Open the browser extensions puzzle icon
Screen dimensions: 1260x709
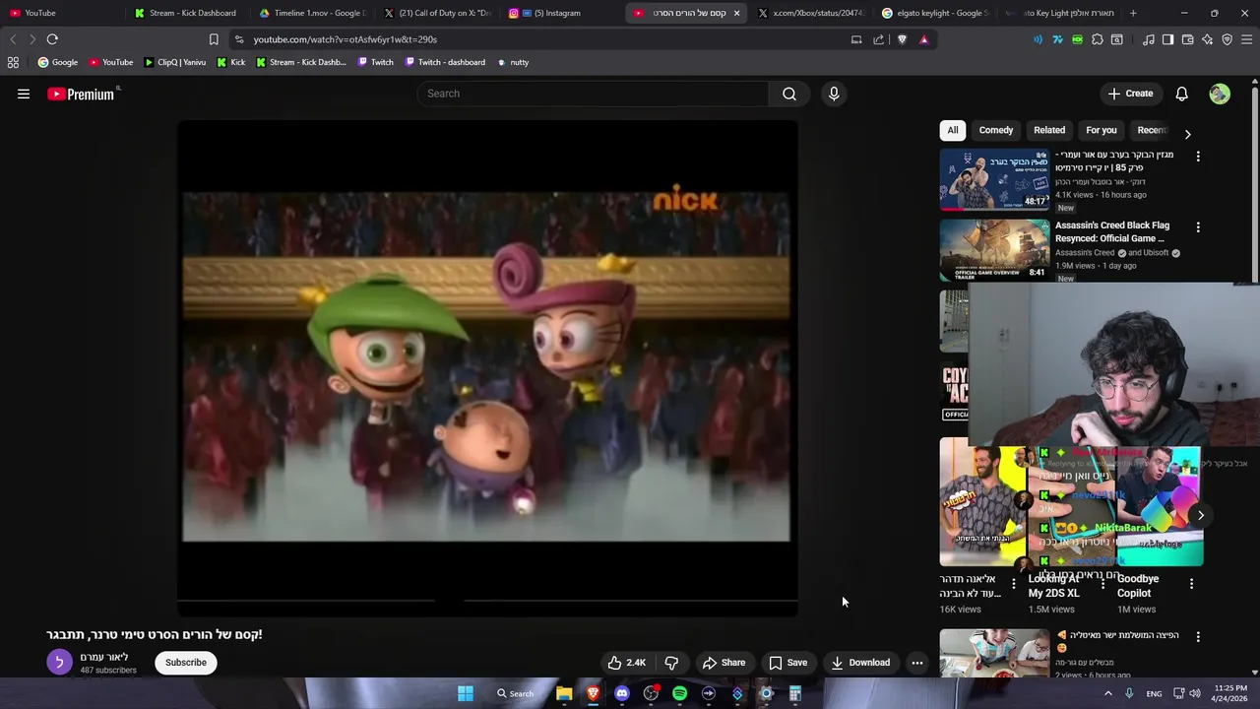1098,39
